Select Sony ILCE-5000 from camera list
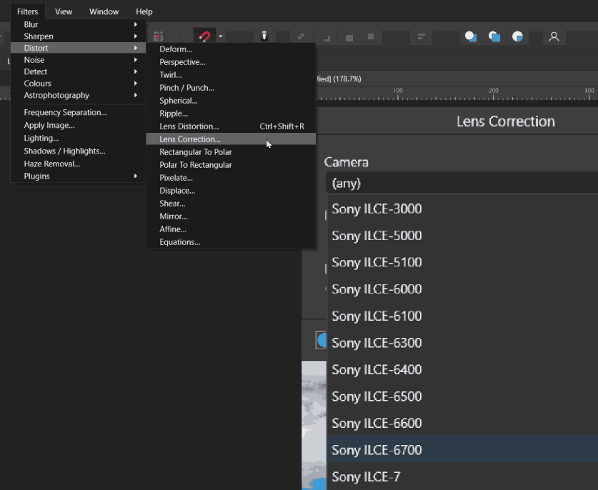598x490 pixels. point(462,236)
